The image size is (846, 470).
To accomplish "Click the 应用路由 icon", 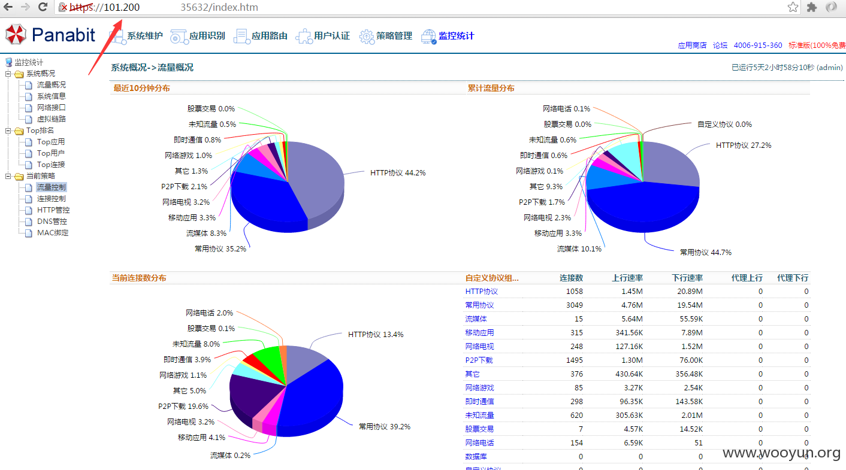I will (x=241, y=36).
